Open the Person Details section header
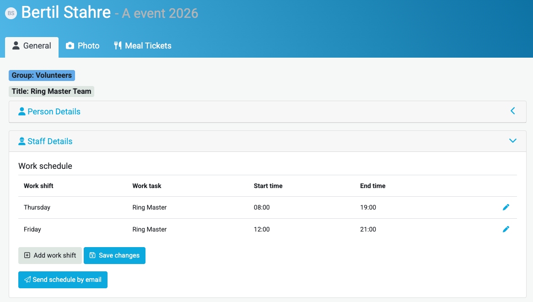This screenshot has height=302, width=533. point(54,112)
